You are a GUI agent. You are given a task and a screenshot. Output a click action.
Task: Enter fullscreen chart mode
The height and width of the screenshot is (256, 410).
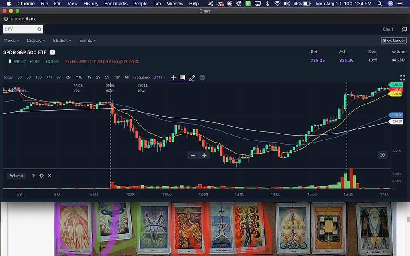click(403, 78)
